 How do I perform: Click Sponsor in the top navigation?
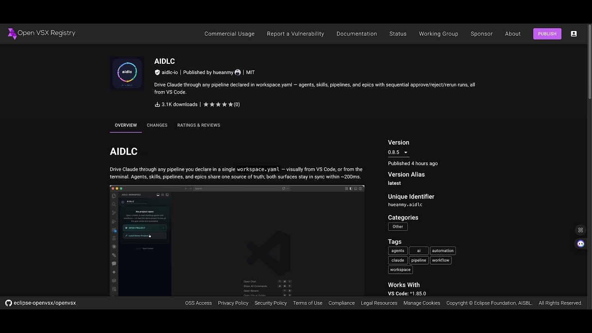point(481,34)
